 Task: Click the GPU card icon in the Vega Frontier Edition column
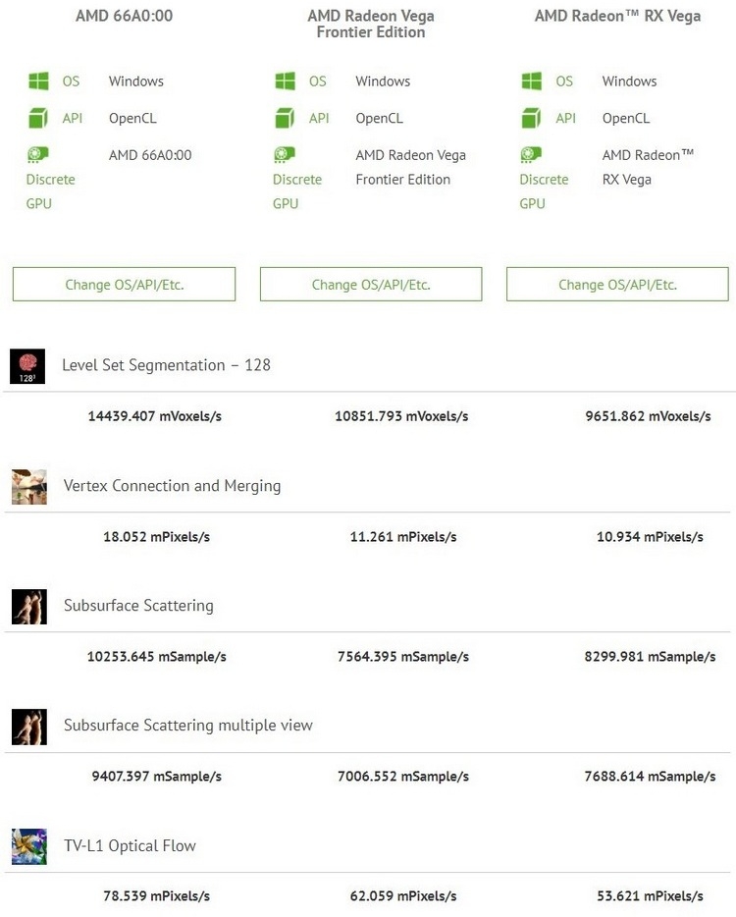[x=285, y=155]
